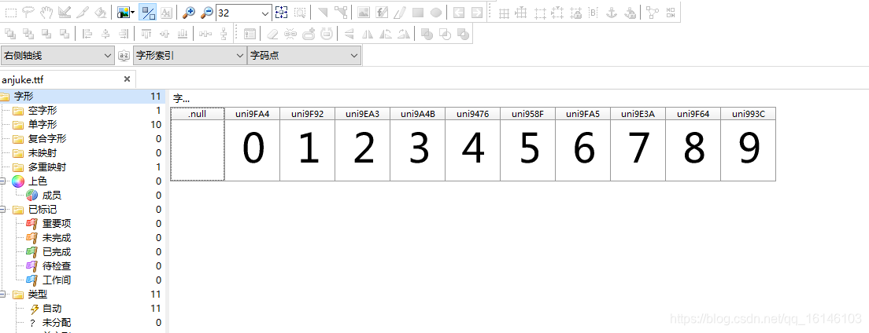This screenshot has height=333, width=869.
Task: Toggle the anchors display icon
Action: (612, 13)
